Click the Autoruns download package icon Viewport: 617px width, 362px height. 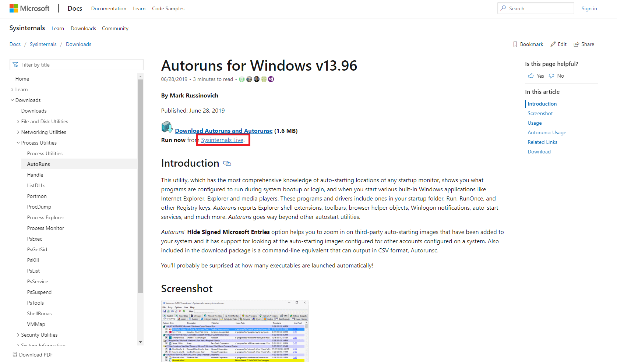tap(167, 127)
